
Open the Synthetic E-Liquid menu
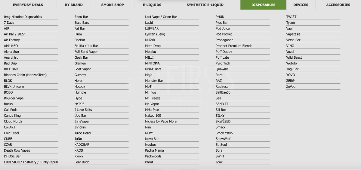pos(205,5)
